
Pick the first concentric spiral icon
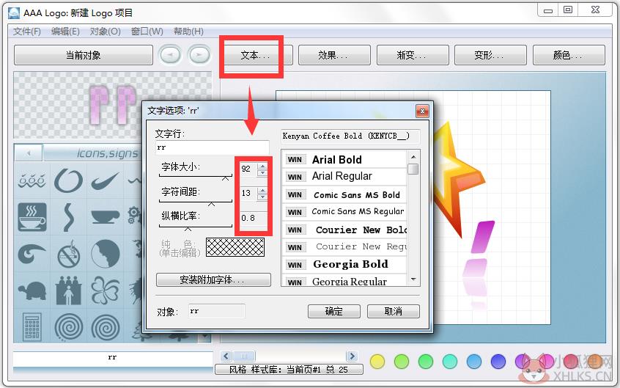(68, 328)
